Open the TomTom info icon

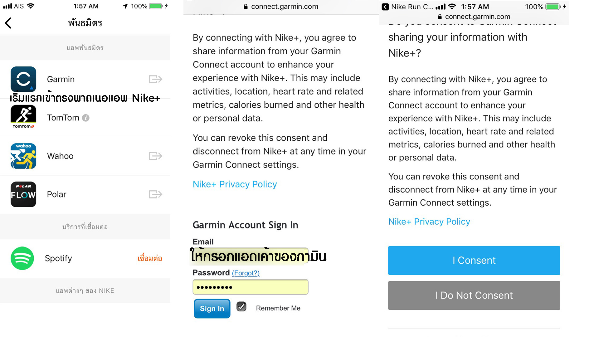pyautogui.click(x=86, y=118)
